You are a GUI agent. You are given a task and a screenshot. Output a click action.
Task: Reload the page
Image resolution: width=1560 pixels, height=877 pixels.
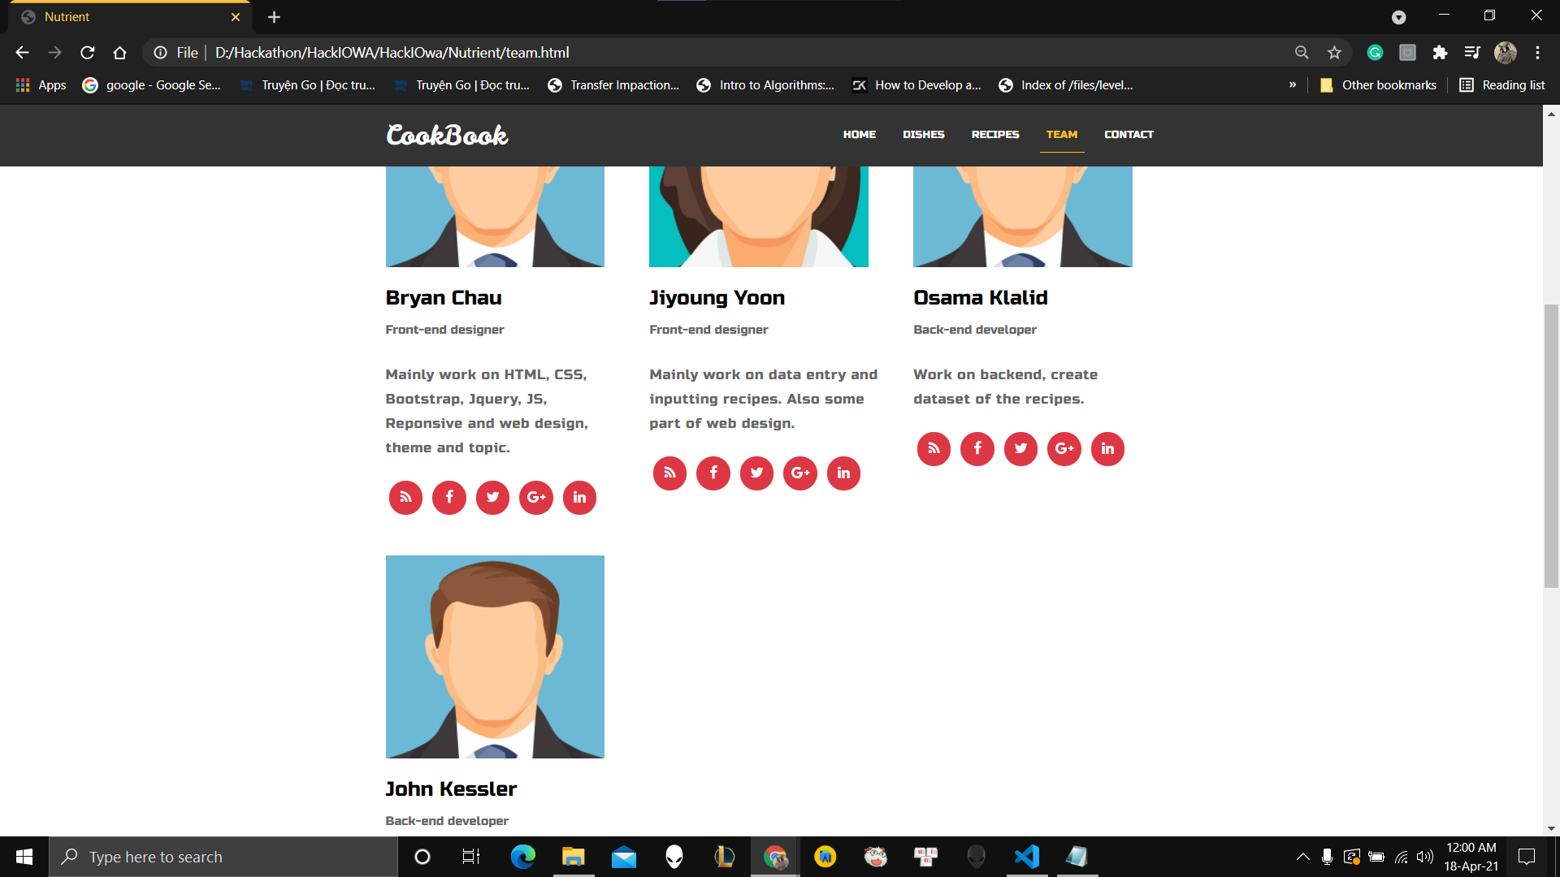tap(88, 53)
